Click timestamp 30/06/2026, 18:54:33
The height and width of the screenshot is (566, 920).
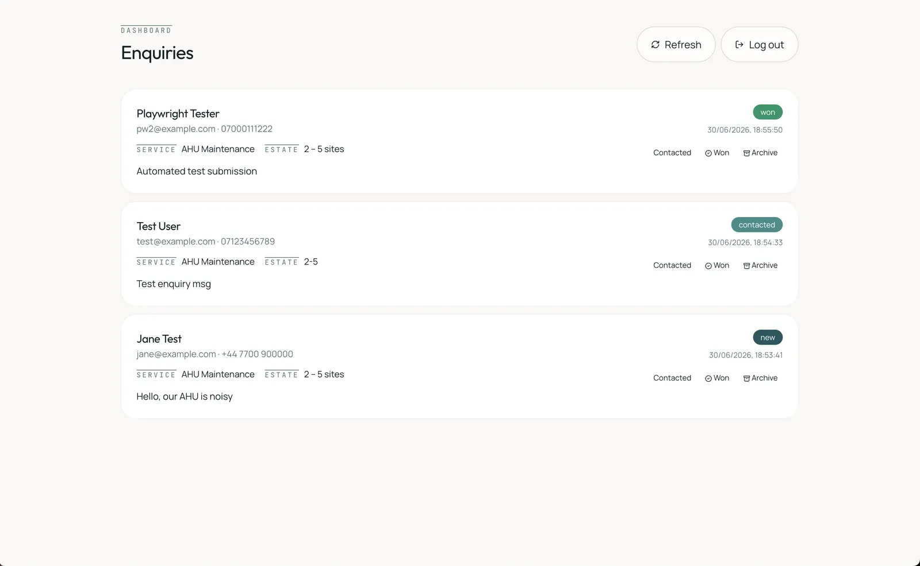coord(745,242)
